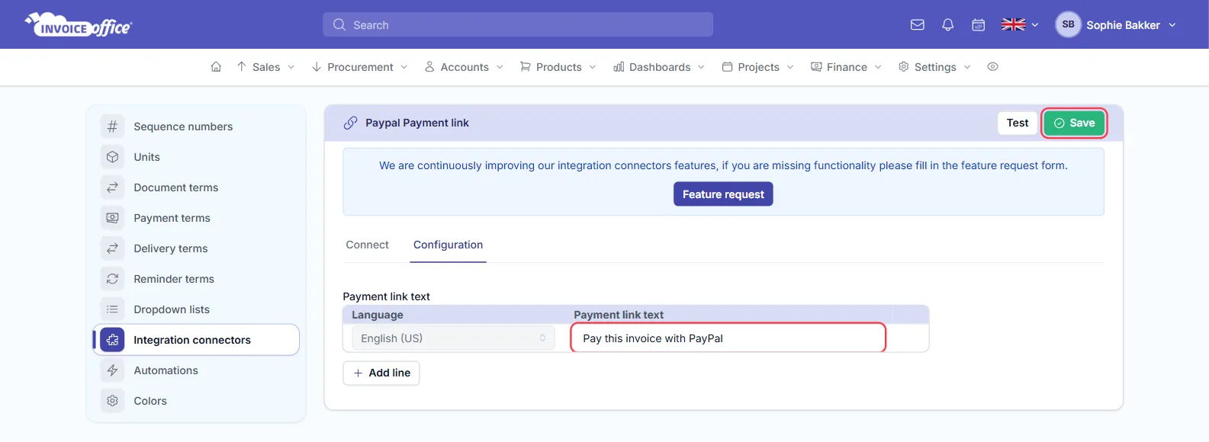Click the Language column header
The height and width of the screenshot is (442, 1209).
pyautogui.click(x=378, y=315)
